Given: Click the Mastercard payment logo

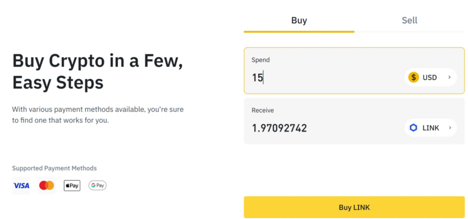Looking at the screenshot, I should [x=47, y=185].
